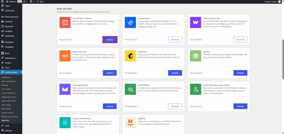
Task: Click the Custom Profile Menus teal icon
Action: pos(65,123)
